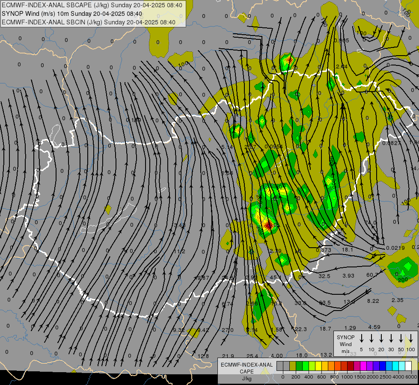The width and height of the screenshot is (419, 385).
Task: Click the 13.2 value on the map
Action: click(326, 355)
